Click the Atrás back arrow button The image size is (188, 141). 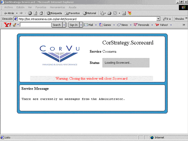pyautogui.click(x=9, y=13)
